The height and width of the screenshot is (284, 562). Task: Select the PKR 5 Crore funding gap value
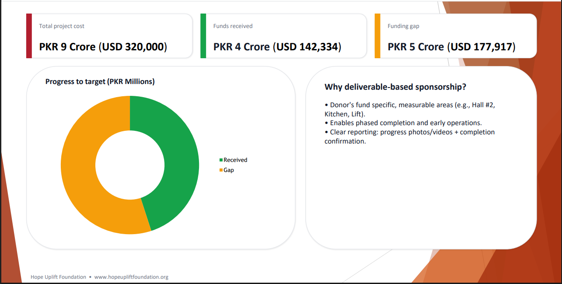click(x=451, y=47)
